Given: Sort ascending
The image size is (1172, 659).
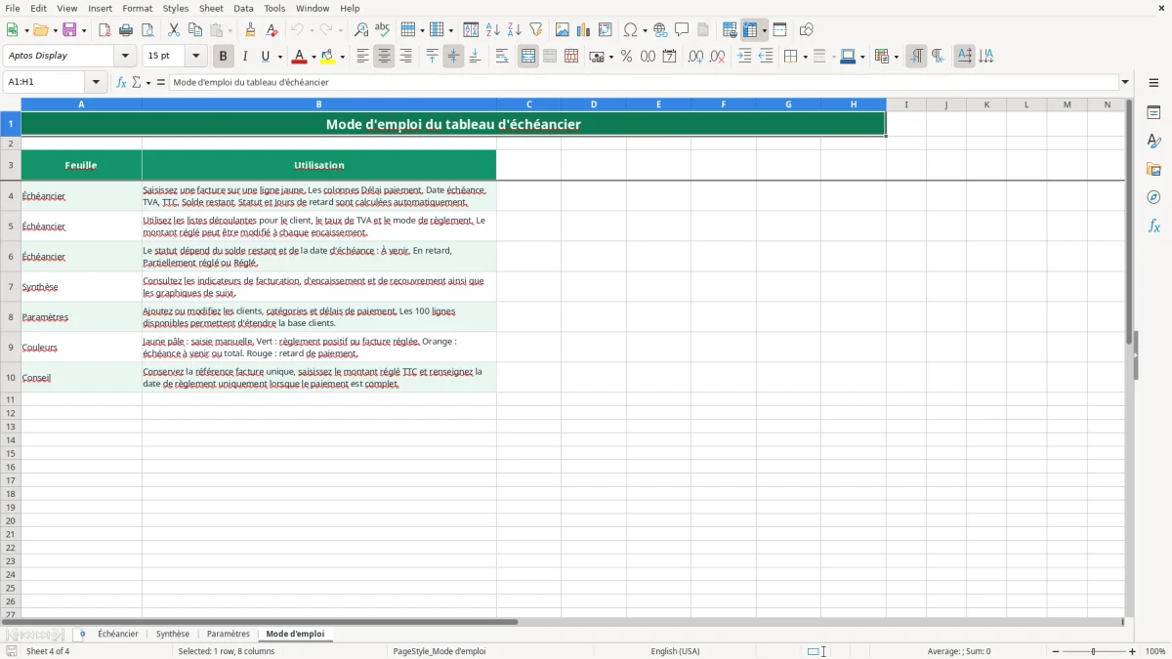Looking at the screenshot, I should coord(493,30).
